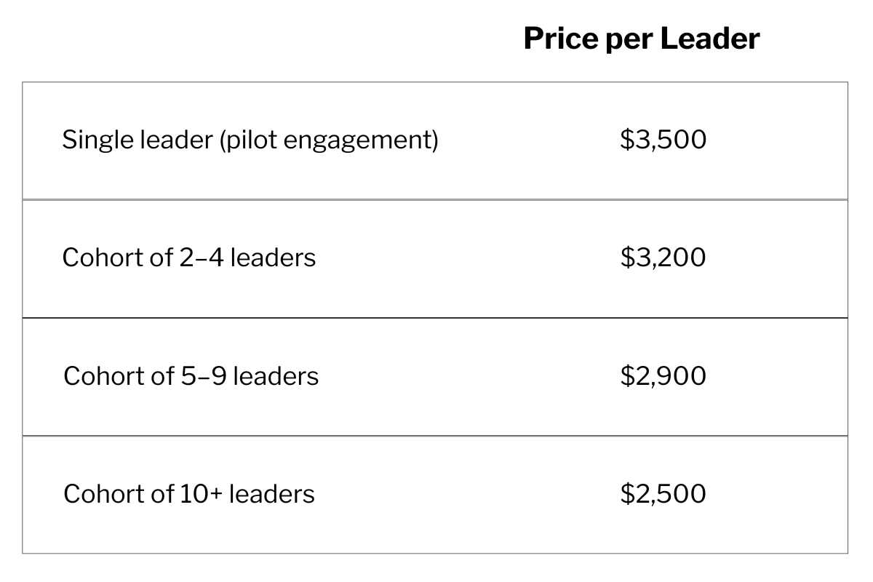Click the $3,500 price value
This screenshot has height=582, width=873.
(x=663, y=140)
